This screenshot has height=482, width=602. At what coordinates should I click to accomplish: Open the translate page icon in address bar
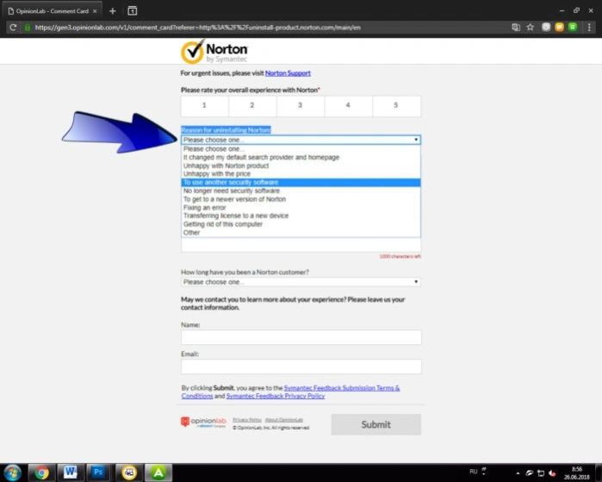tap(516, 28)
